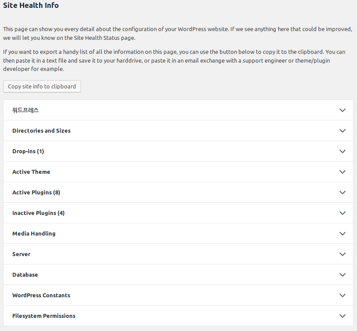Click the down arrow on the Server row
Image resolution: width=357 pixels, height=331 pixels.
click(x=343, y=254)
